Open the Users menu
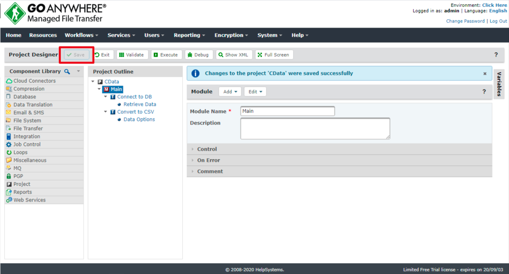This screenshot has height=274, width=509. (x=155, y=35)
